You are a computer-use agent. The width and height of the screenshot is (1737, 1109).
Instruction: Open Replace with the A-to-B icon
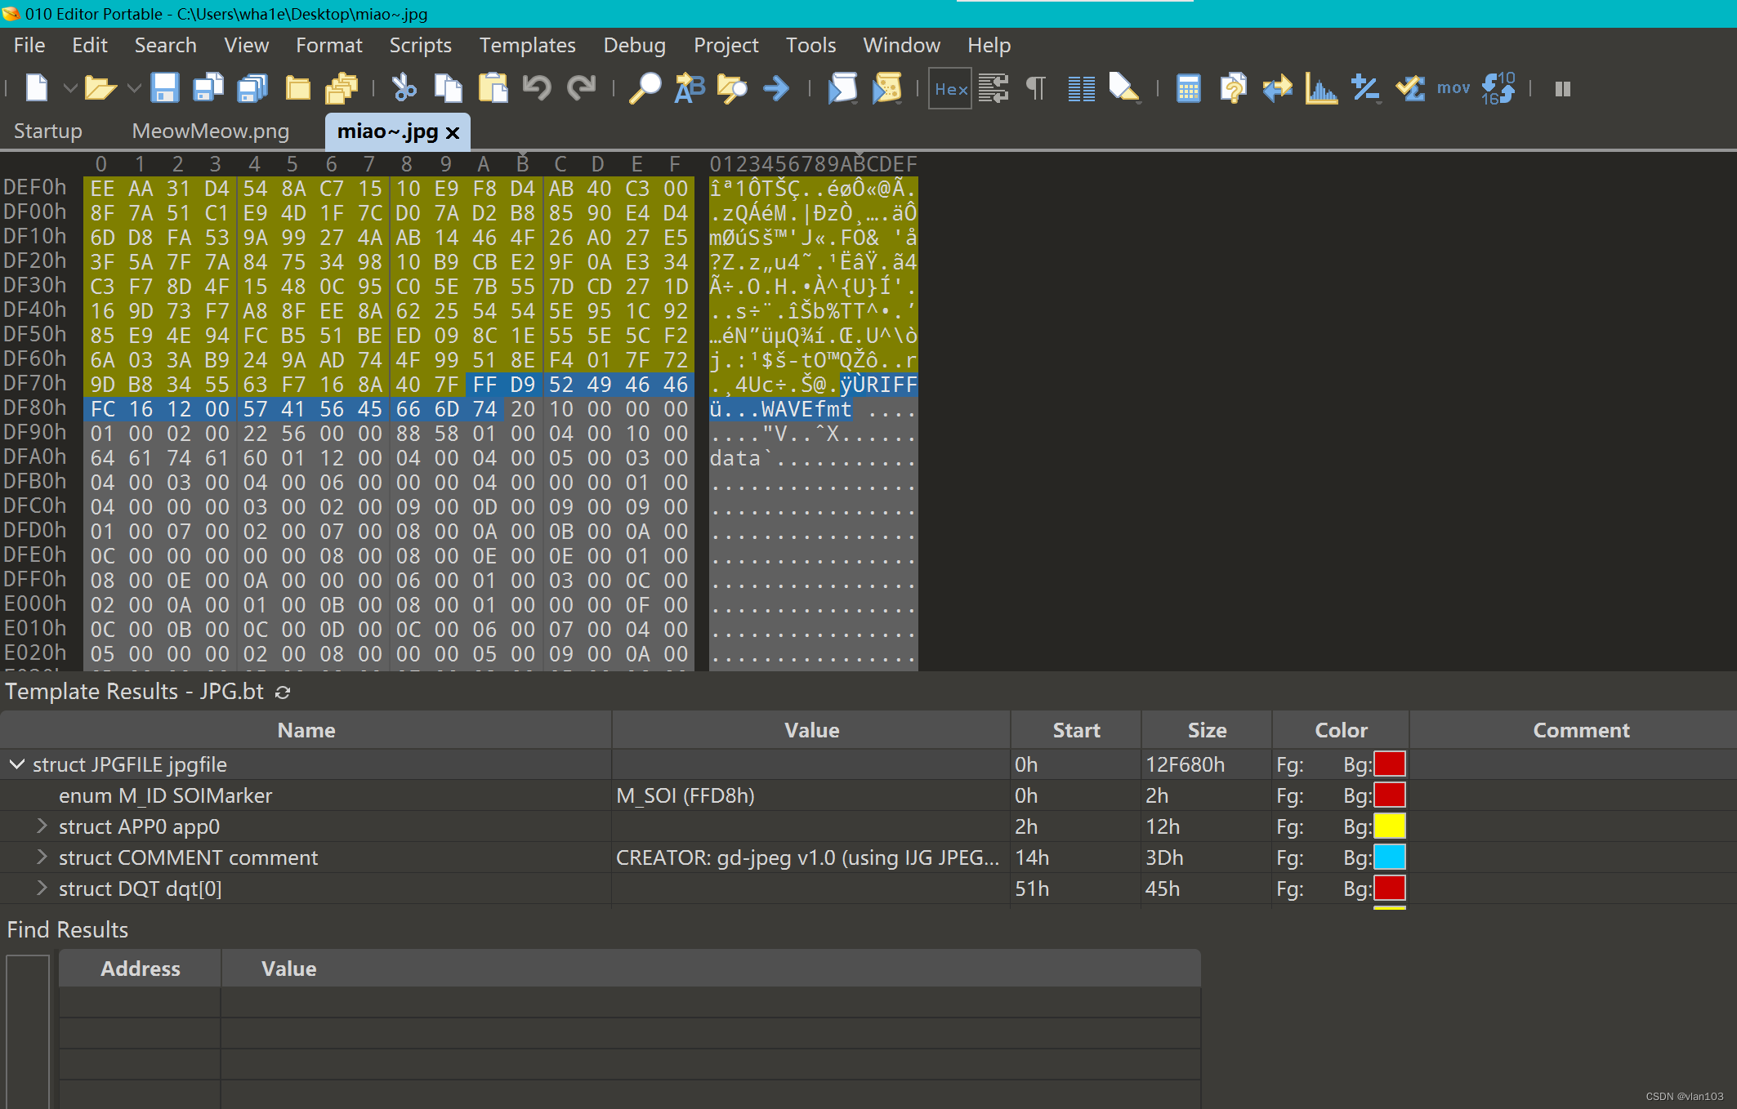tap(689, 88)
